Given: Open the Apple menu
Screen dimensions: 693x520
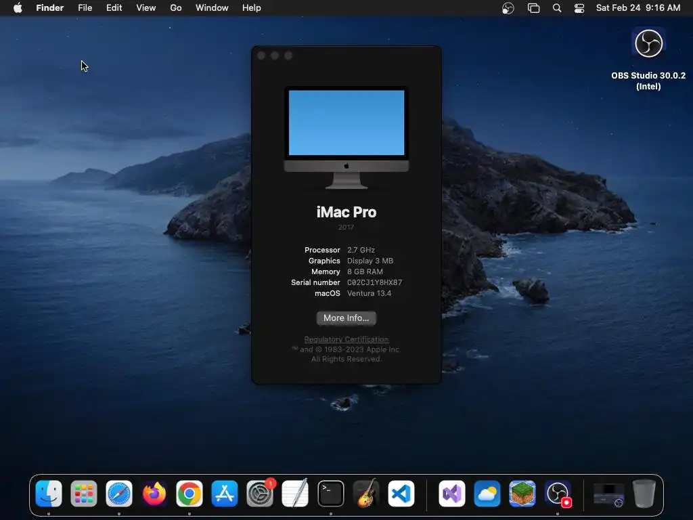Looking at the screenshot, I should pos(18,8).
